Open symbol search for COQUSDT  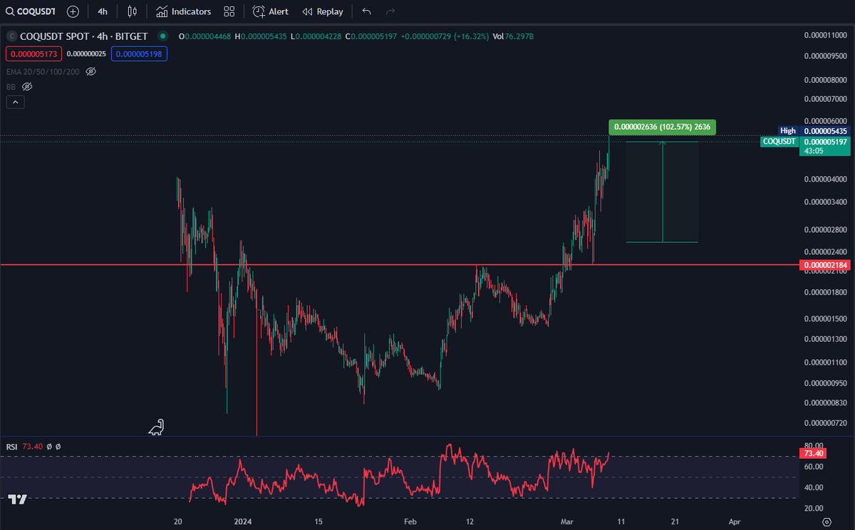(x=31, y=11)
